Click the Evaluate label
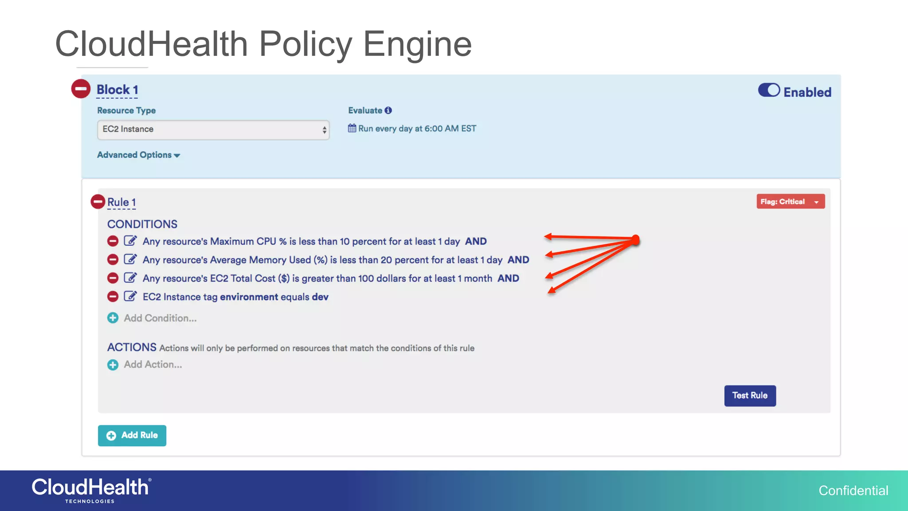Image resolution: width=908 pixels, height=511 pixels. tap(365, 110)
